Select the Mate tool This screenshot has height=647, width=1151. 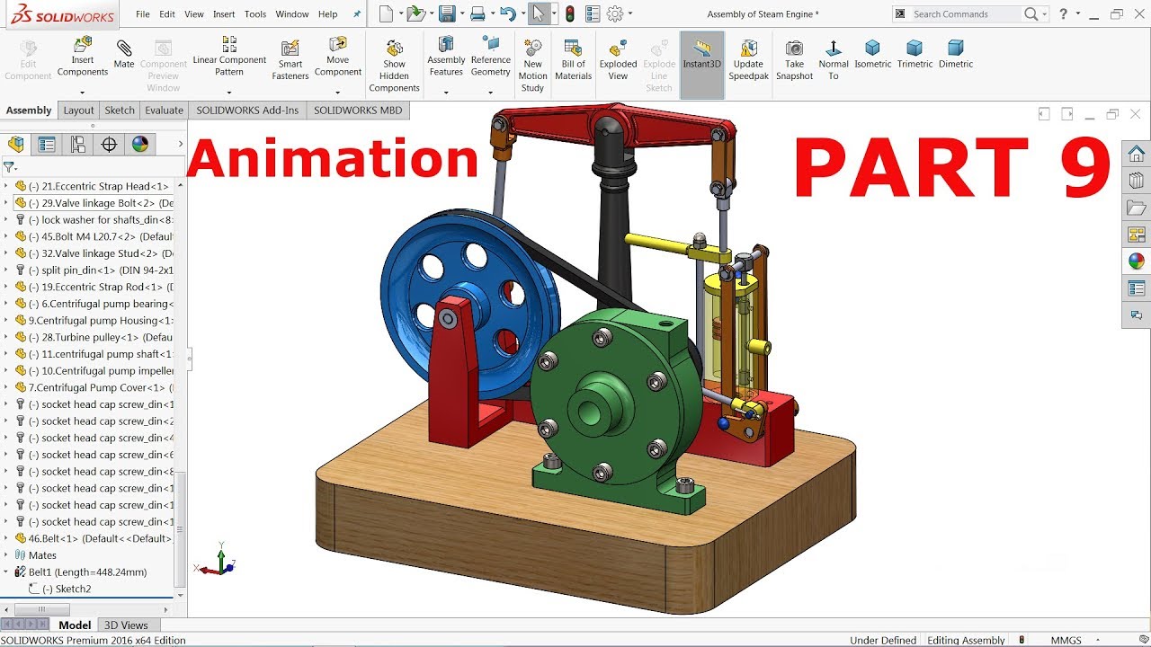click(x=124, y=54)
